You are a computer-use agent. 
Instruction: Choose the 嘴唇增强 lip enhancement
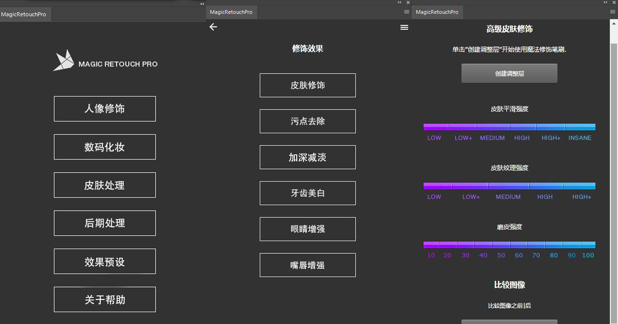(x=307, y=265)
